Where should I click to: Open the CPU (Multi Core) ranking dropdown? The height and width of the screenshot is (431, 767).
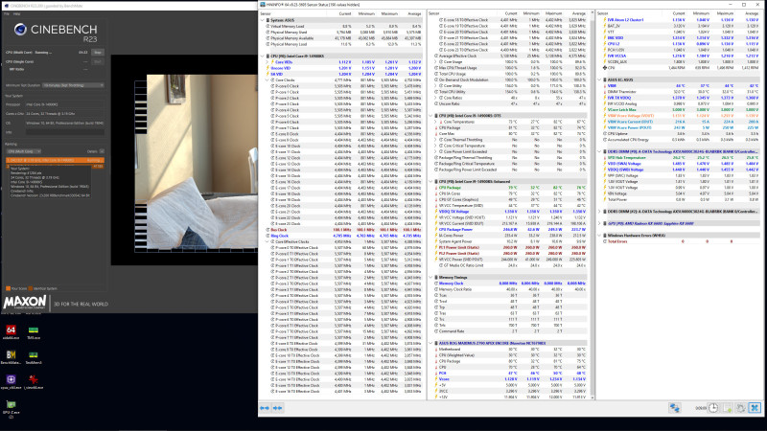pos(24,151)
